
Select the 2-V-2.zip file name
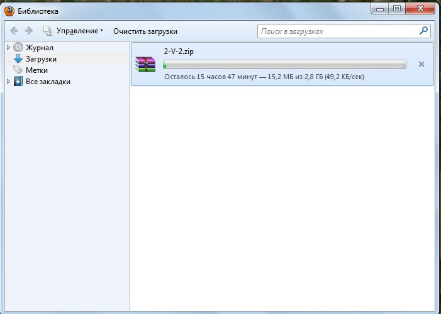(x=179, y=51)
